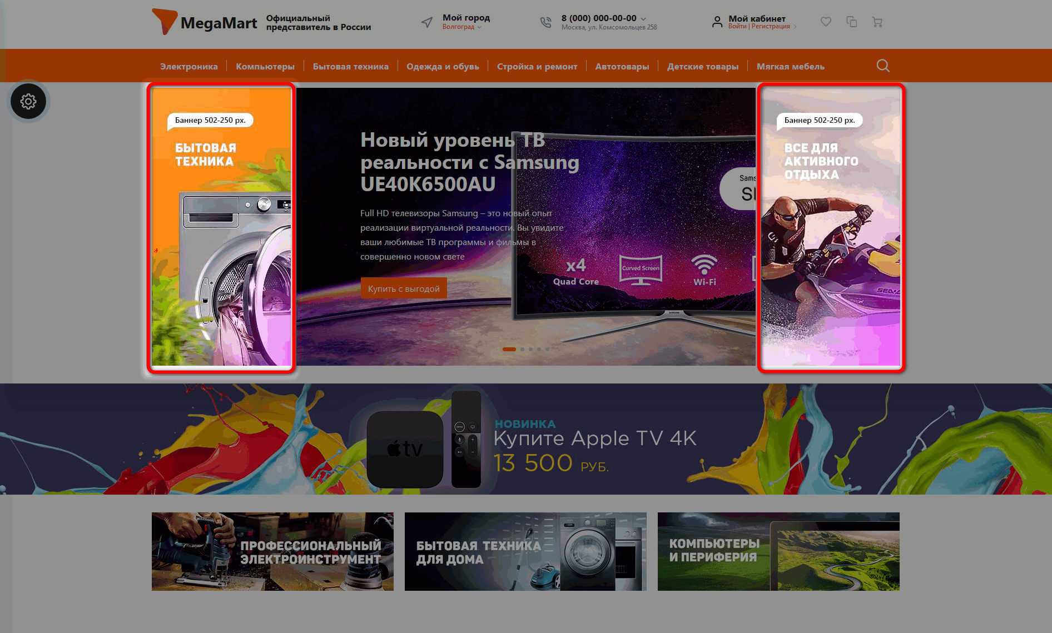Open the Компьютеры и периферия banner
Screen dimensions: 1052x633
click(x=778, y=551)
